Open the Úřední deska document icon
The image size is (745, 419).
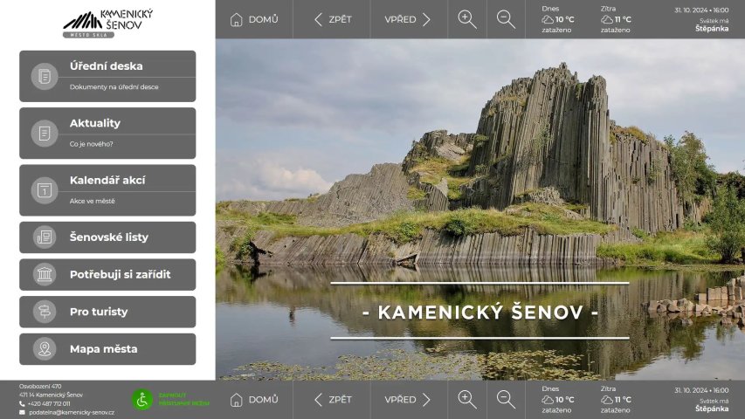coord(44,76)
